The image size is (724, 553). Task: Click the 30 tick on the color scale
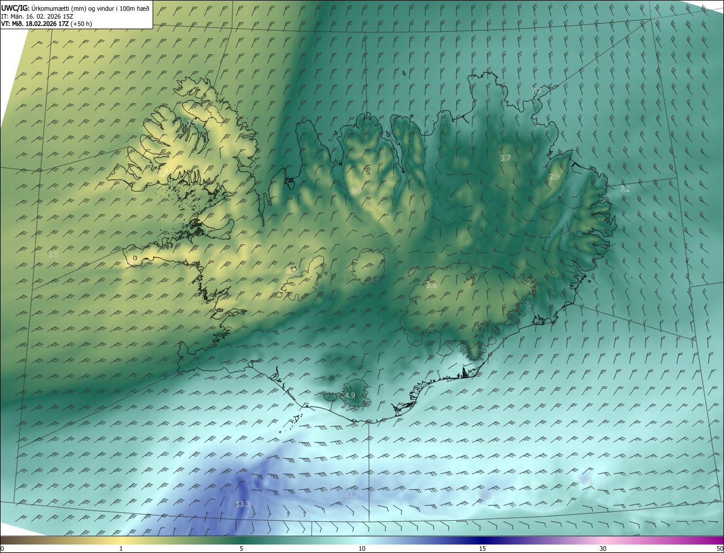(x=603, y=548)
